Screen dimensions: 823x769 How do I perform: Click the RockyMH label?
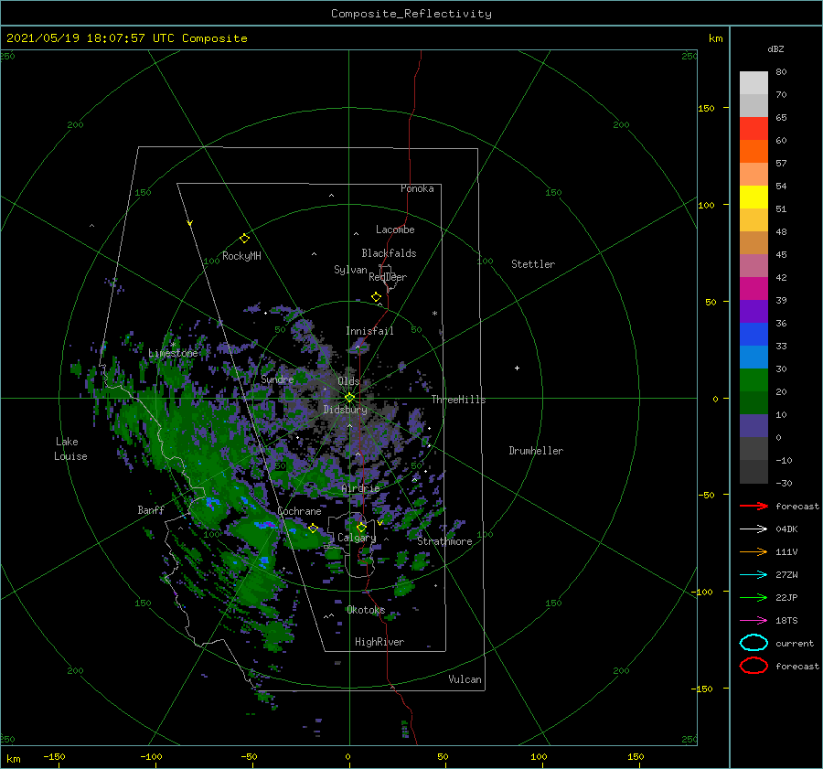pos(241,256)
